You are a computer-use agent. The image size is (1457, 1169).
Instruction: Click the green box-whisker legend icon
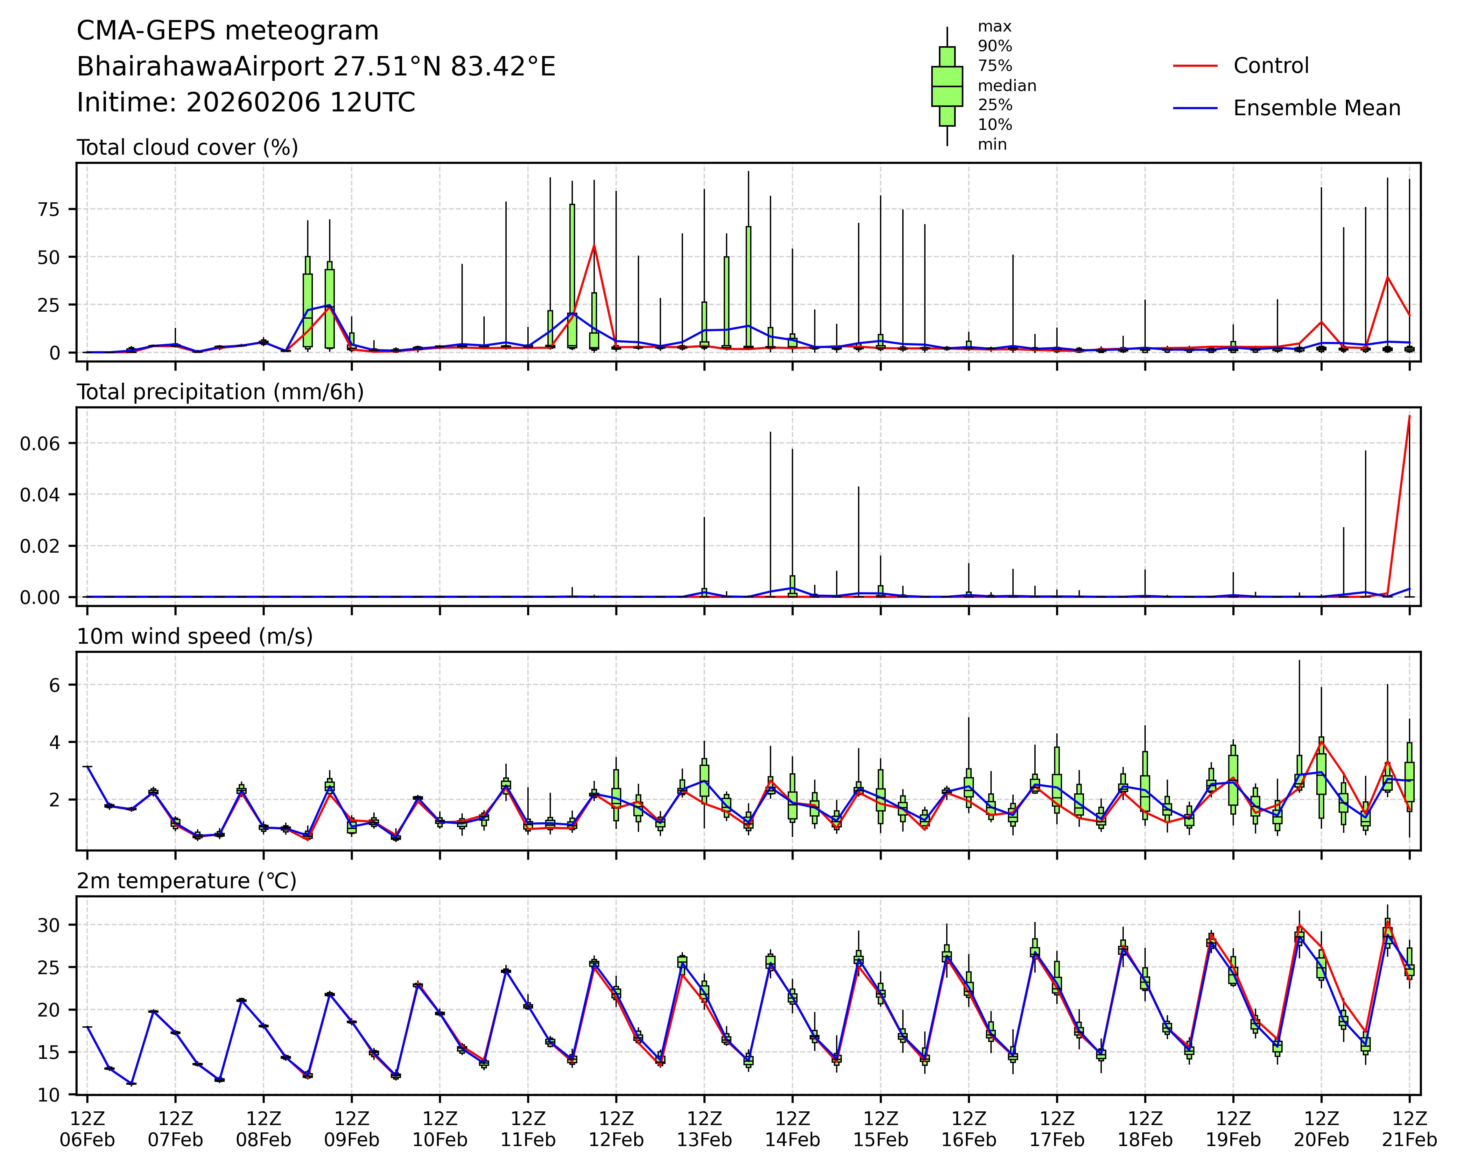pos(947,87)
